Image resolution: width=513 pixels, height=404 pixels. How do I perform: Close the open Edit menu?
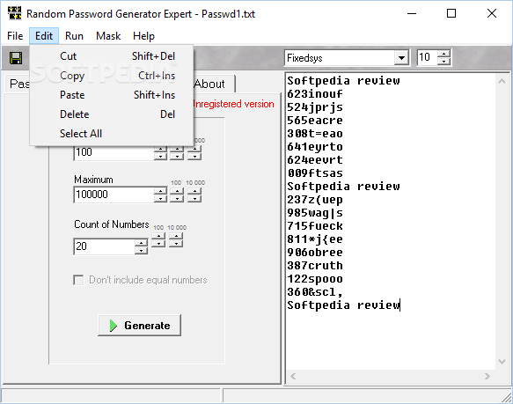pos(44,36)
